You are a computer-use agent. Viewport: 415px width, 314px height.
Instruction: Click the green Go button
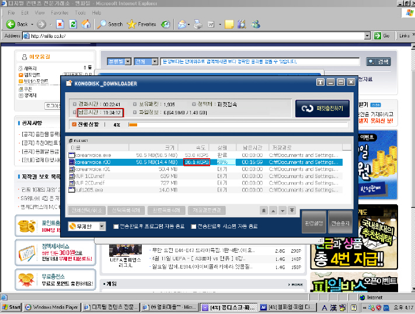click(382, 36)
